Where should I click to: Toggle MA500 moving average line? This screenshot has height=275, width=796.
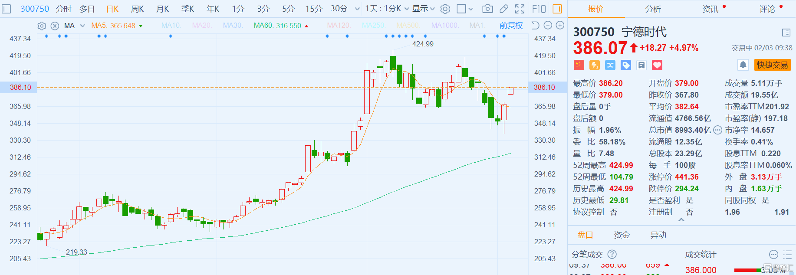pos(408,26)
